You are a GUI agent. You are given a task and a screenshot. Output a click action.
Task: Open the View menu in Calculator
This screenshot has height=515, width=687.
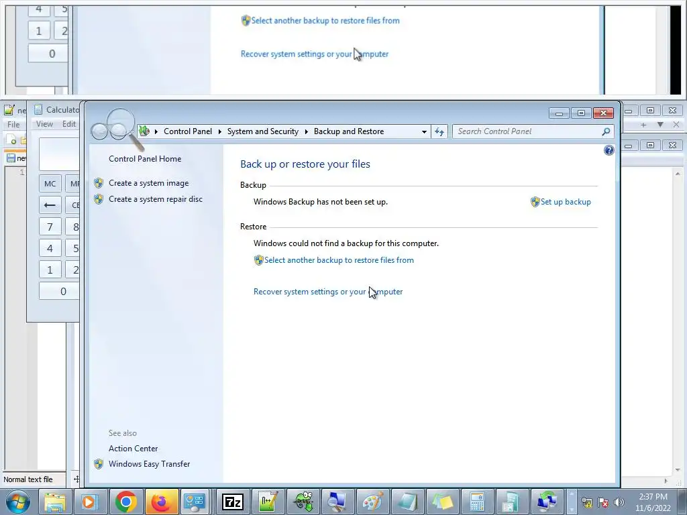[44, 124]
